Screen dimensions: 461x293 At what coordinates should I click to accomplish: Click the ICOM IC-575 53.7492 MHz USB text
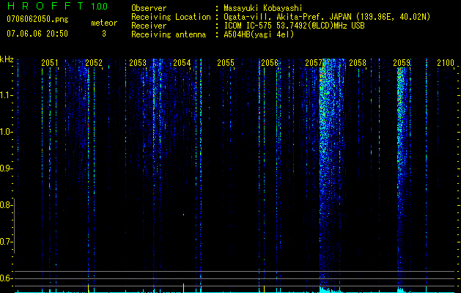[x=294, y=26]
